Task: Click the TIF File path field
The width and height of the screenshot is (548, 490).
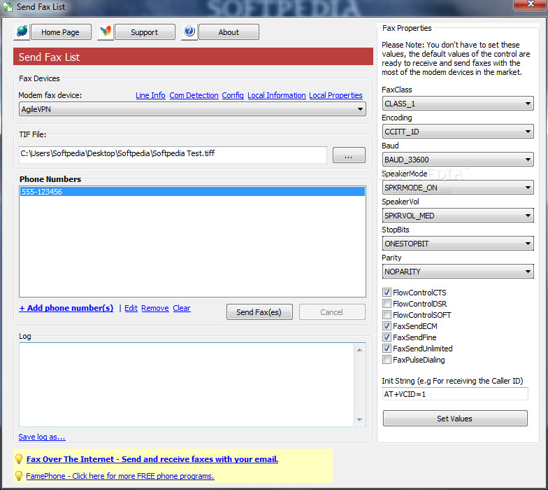Action: point(173,155)
